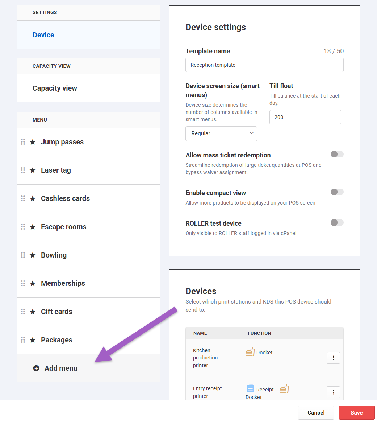Click the star icon next to Gift cards

(33, 312)
